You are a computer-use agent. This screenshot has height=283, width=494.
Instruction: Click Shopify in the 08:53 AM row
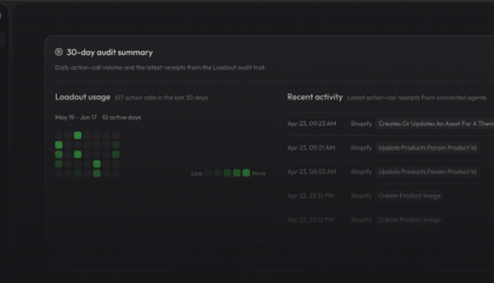[361, 172]
